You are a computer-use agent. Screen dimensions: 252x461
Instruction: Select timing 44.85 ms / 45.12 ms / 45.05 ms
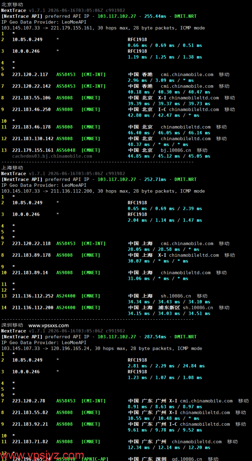[169, 156]
